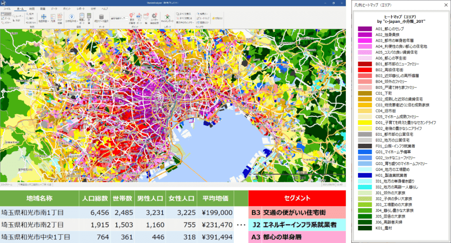The image size is (451, 243).
Task: Select the メジャー (measure) tool
Action: pos(6,23)
